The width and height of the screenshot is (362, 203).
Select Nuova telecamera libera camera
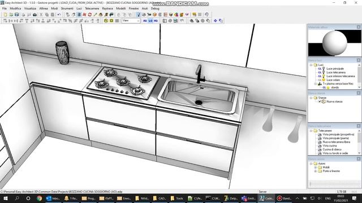337,142
